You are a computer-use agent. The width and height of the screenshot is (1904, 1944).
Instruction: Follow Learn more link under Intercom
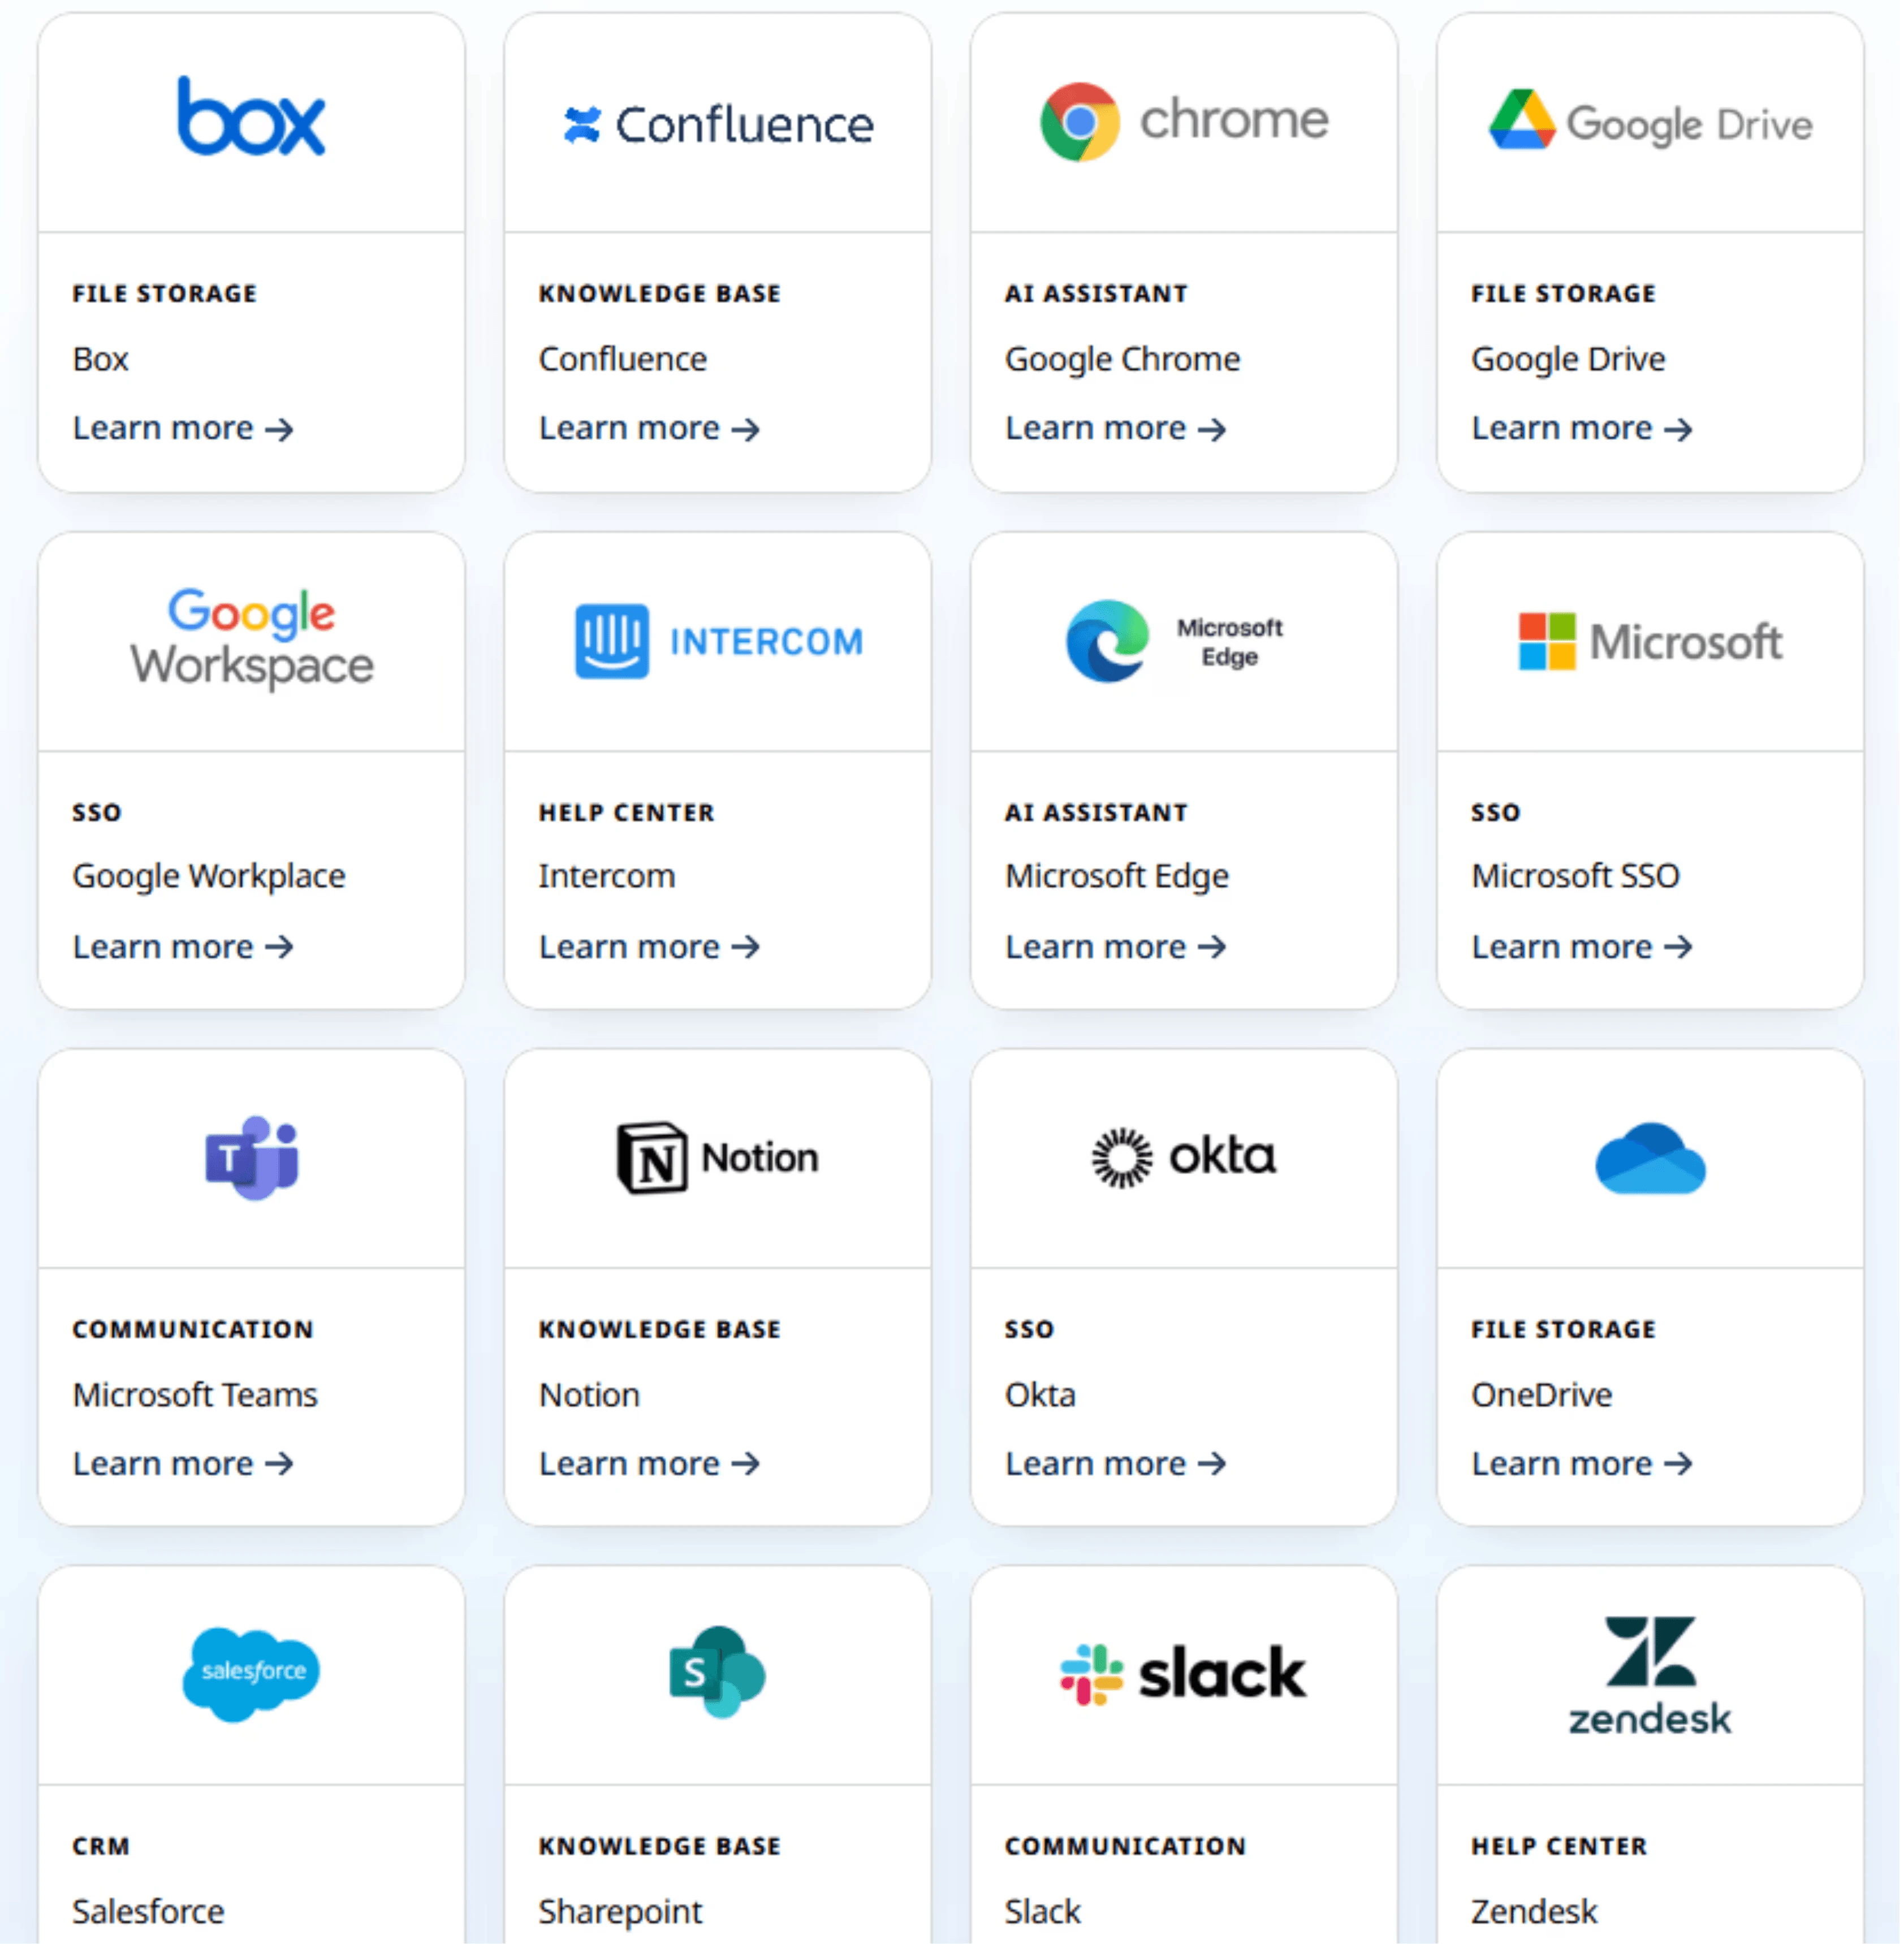pos(649,947)
